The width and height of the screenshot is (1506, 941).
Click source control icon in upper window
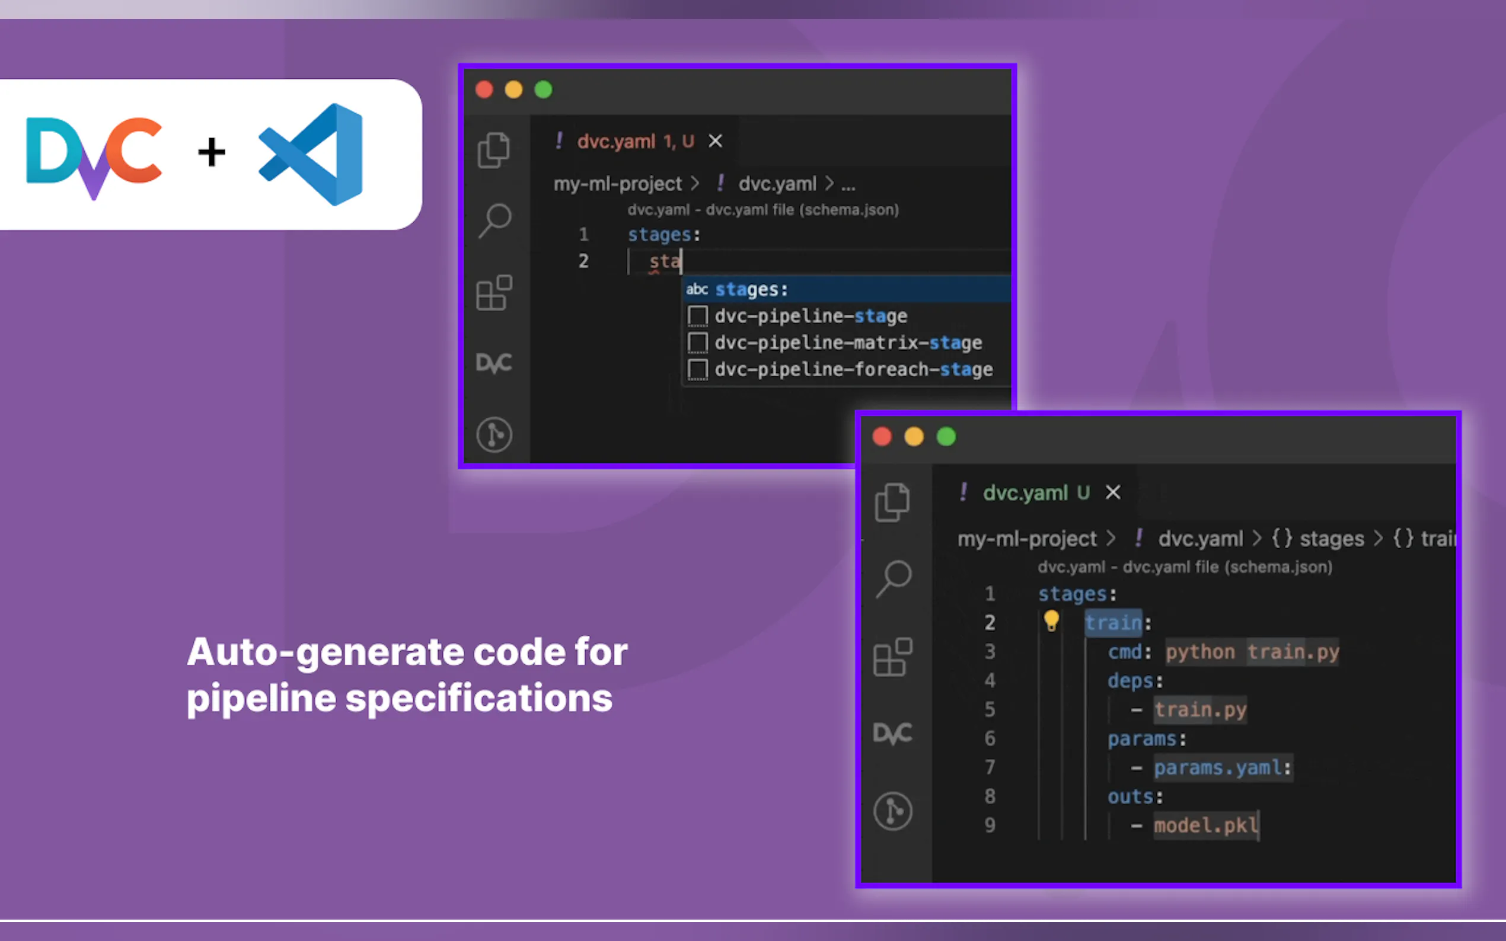click(494, 434)
